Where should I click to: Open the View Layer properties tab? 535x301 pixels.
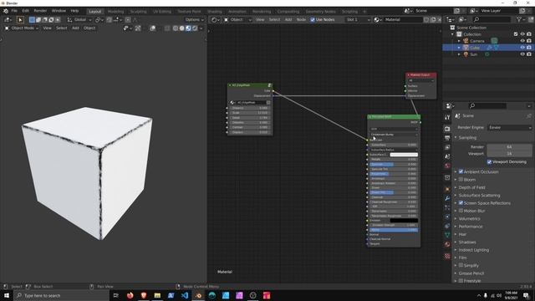point(447,147)
